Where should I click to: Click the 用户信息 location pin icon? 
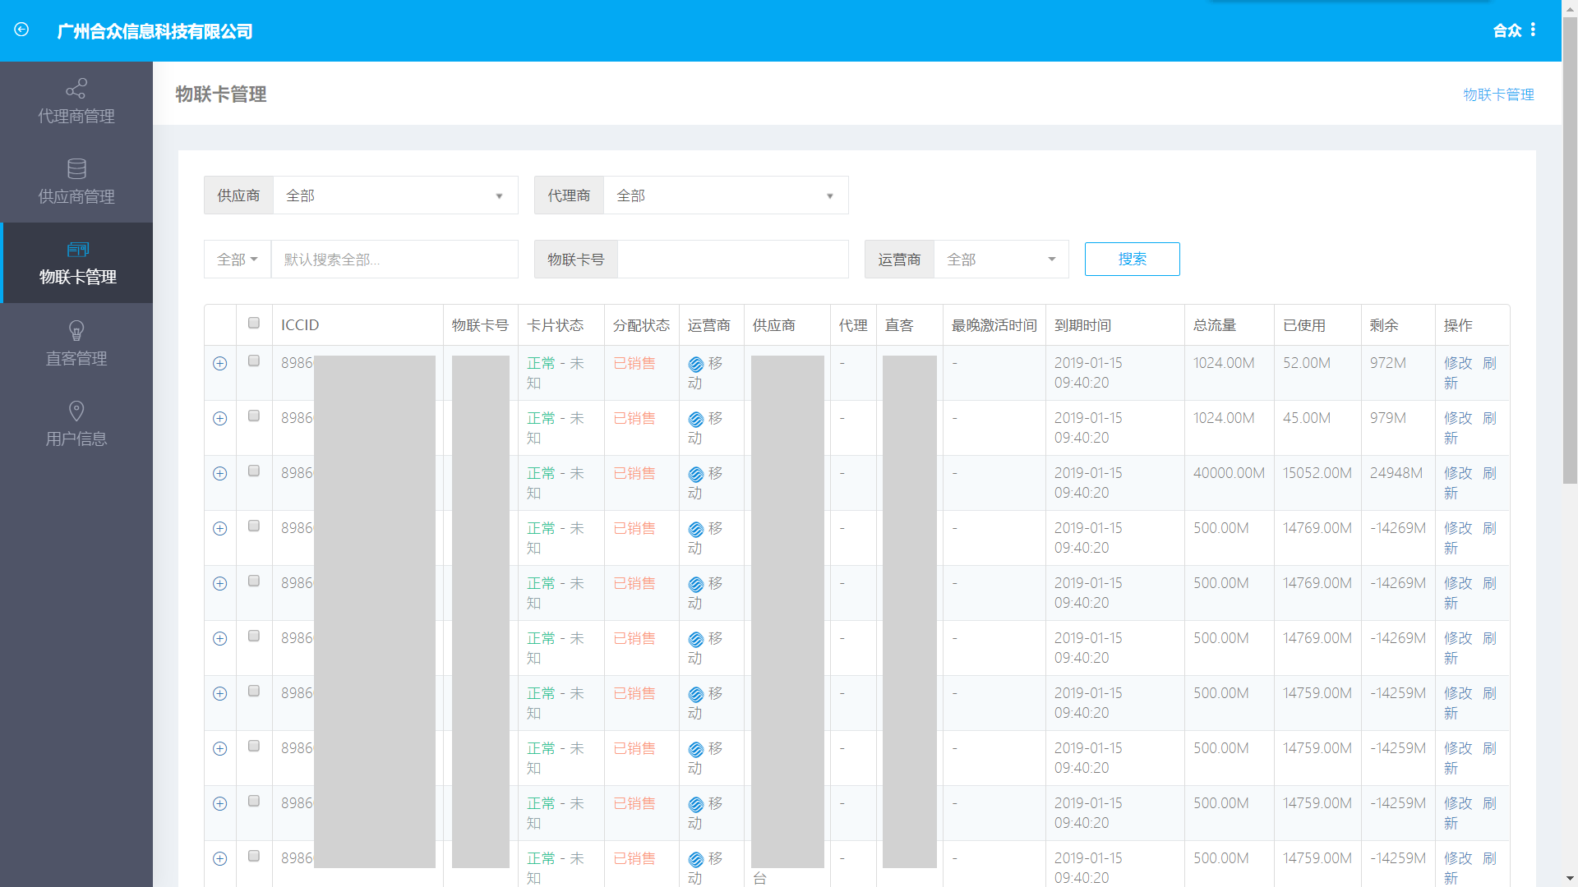pos(76,411)
